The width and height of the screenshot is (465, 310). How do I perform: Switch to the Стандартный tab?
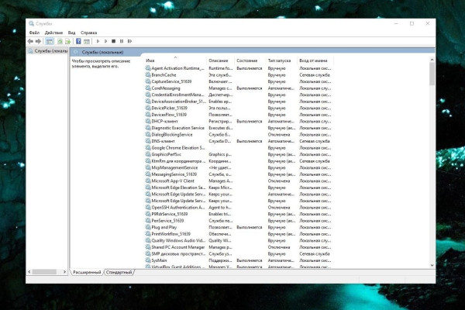[119, 272]
